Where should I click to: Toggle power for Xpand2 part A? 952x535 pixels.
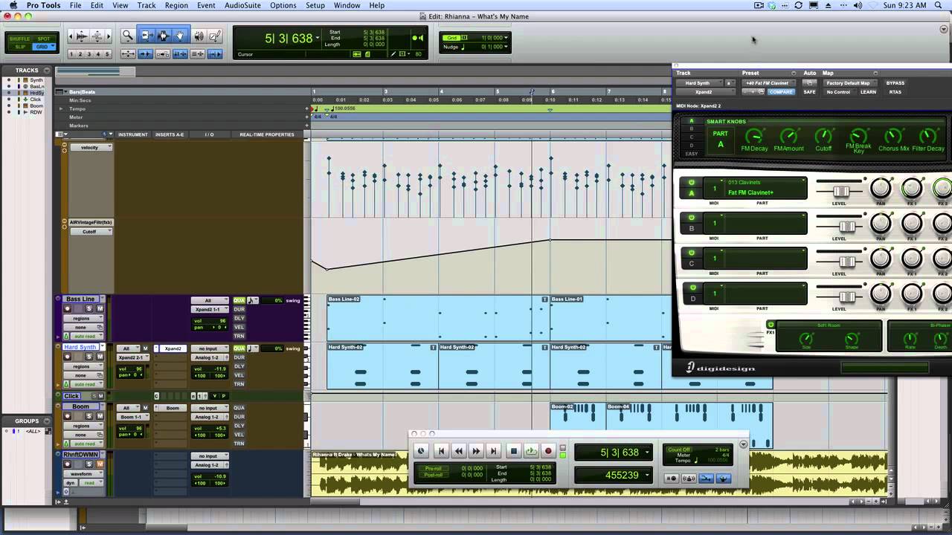tap(692, 183)
